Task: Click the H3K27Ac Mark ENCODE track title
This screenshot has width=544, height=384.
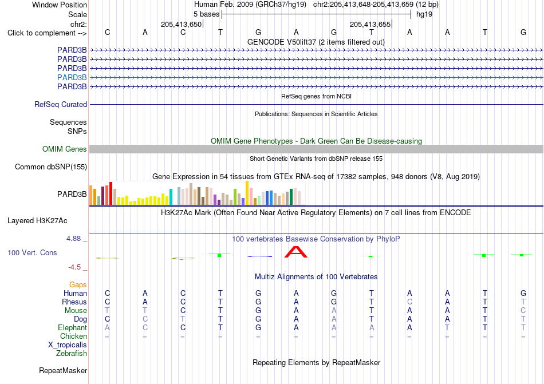Action: pos(316,212)
